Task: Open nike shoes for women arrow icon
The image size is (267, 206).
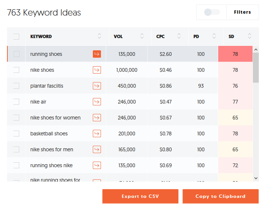Action: pyautogui.click(x=97, y=118)
